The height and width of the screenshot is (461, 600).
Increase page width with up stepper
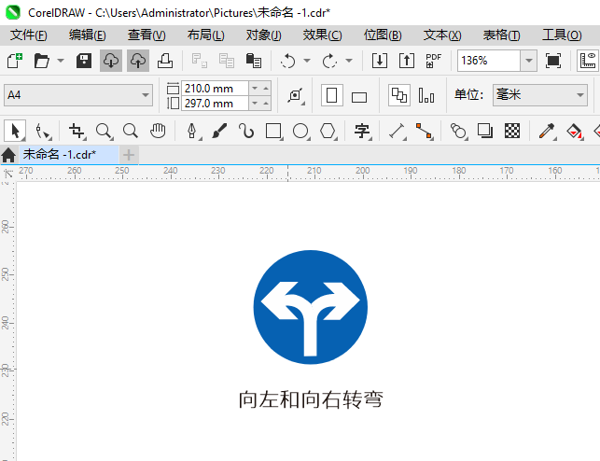(266, 89)
